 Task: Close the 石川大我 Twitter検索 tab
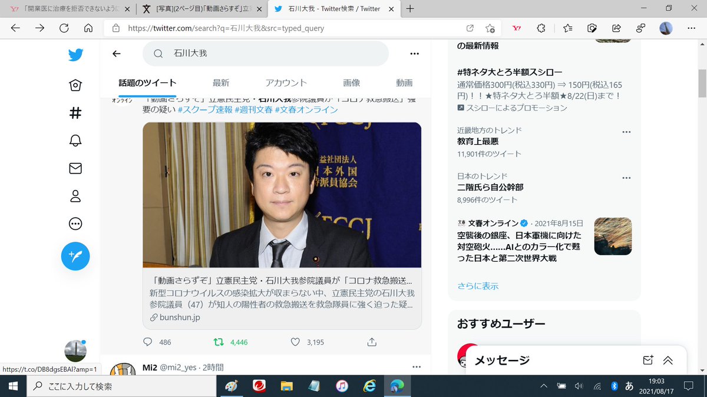click(391, 9)
